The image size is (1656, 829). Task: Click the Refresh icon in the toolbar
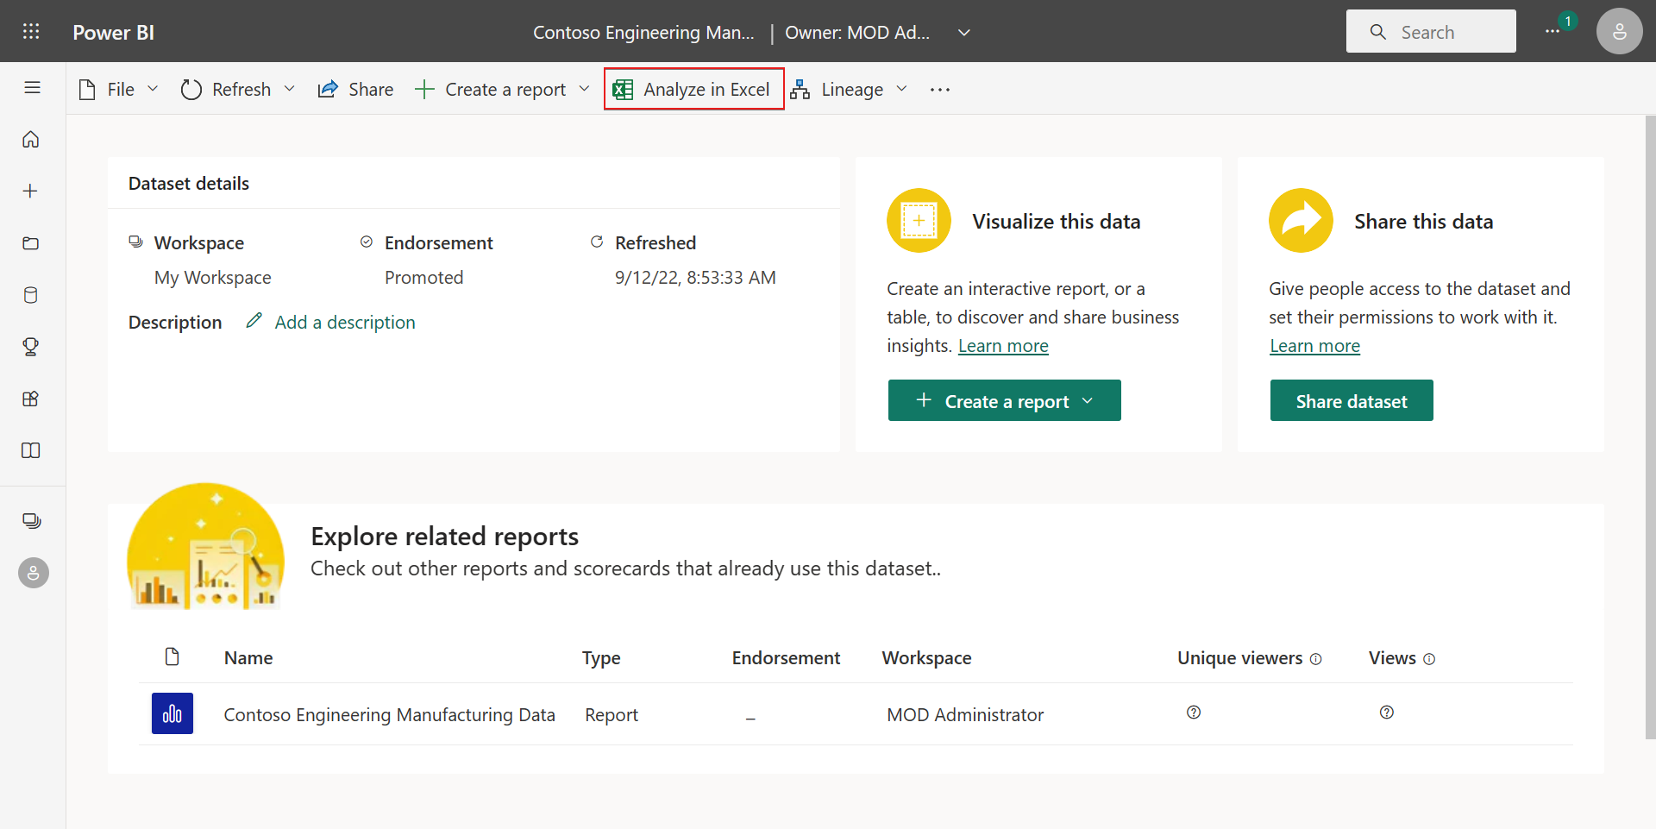pyautogui.click(x=191, y=89)
